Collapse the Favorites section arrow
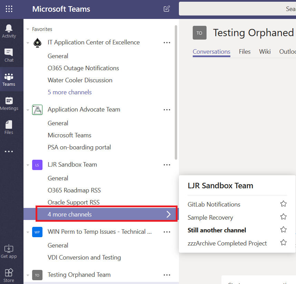296x284 pixels. point(28,30)
